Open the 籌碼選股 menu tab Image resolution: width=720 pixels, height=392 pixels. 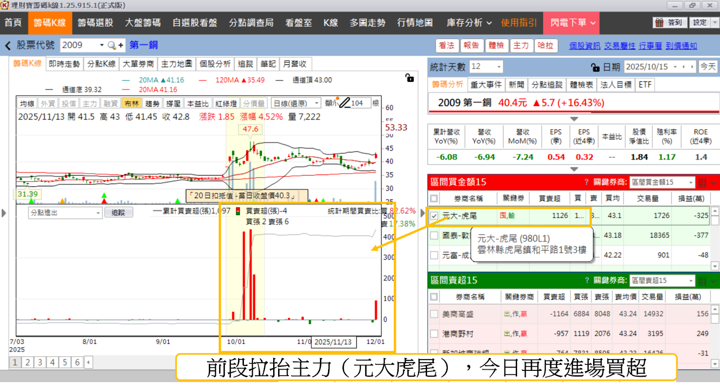(95, 23)
